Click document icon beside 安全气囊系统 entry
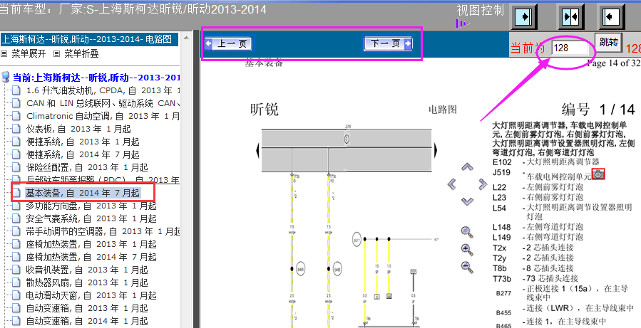Viewport: 641px width, 328px height. (x=16, y=218)
